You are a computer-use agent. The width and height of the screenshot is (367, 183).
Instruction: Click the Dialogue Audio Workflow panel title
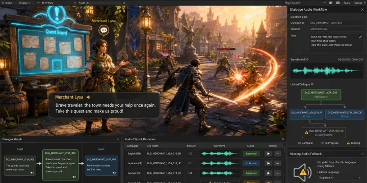coord(308,10)
